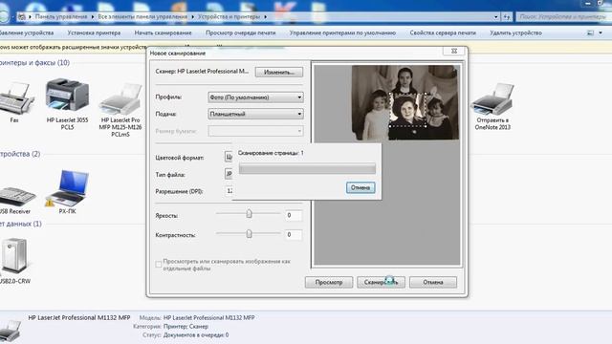The height and width of the screenshot is (344, 612).
Task: Open the Профиль dropdown
Action: [255, 97]
